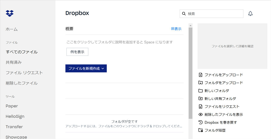
Task: Open the notifications bell icon
Action: click(250, 14)
